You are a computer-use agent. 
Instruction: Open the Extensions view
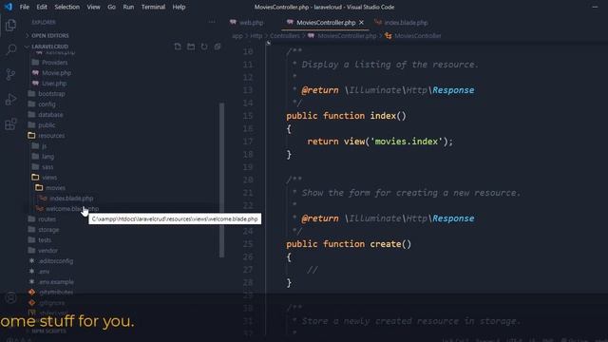(x=10, y=124)
